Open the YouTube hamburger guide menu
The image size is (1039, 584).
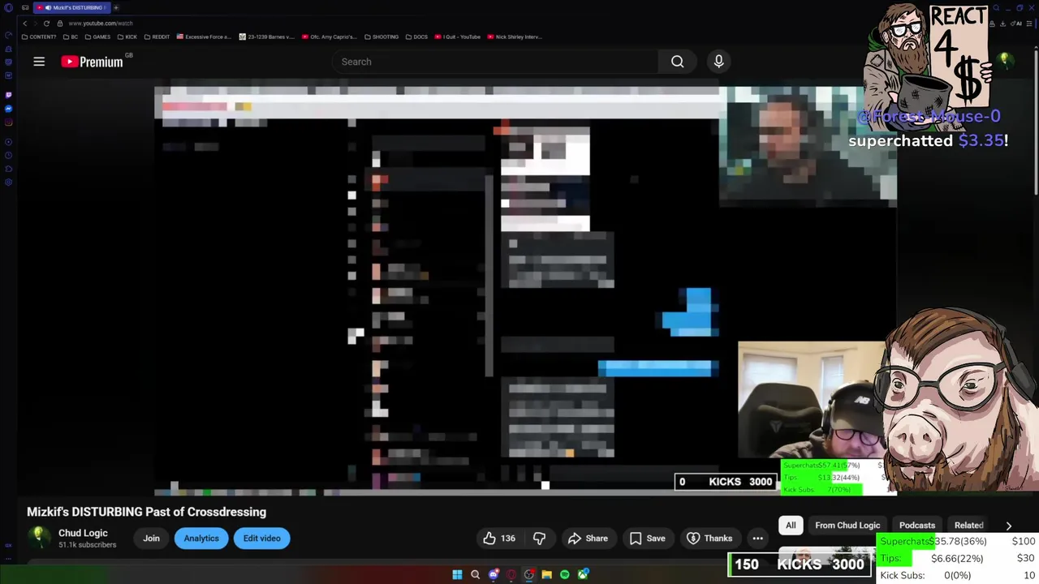[x=39, y=62]
